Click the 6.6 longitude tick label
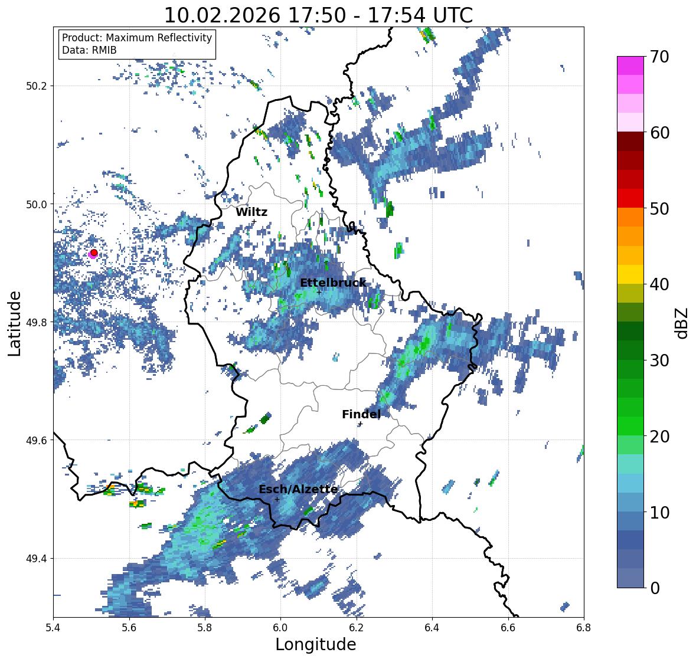Viewport: 696px width, 659px height. coord(508,627)
